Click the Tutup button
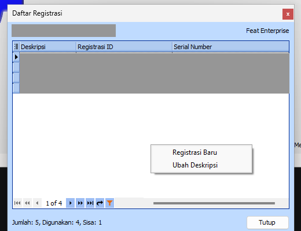301x231 pixels. 267,222
